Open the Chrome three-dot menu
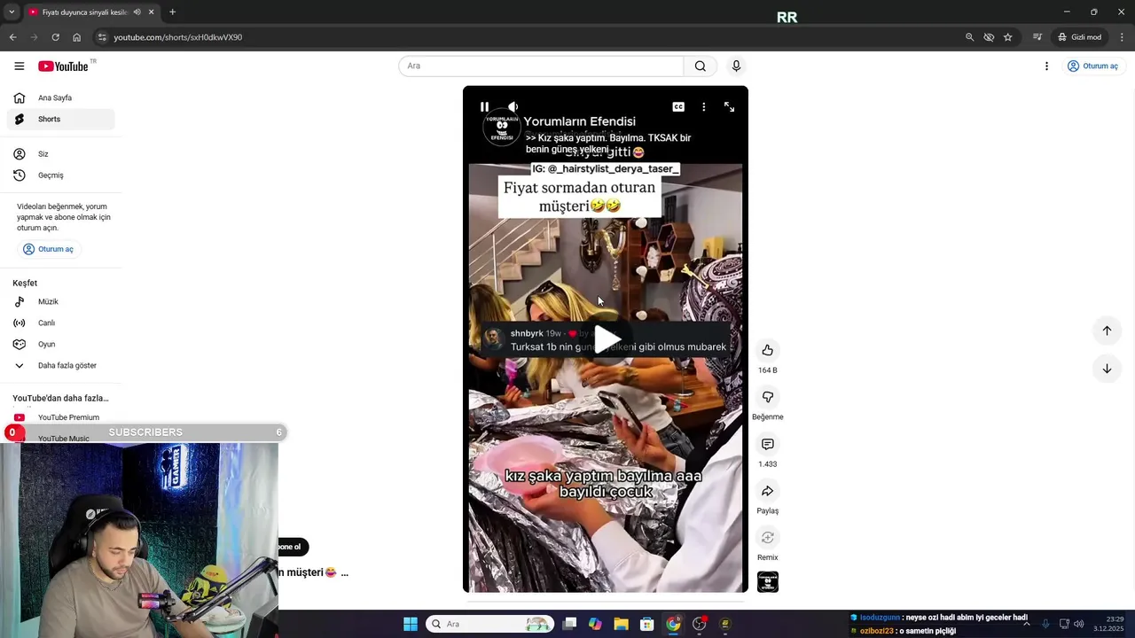This screenshot has width=1135, height=638. click(1123, 37)
